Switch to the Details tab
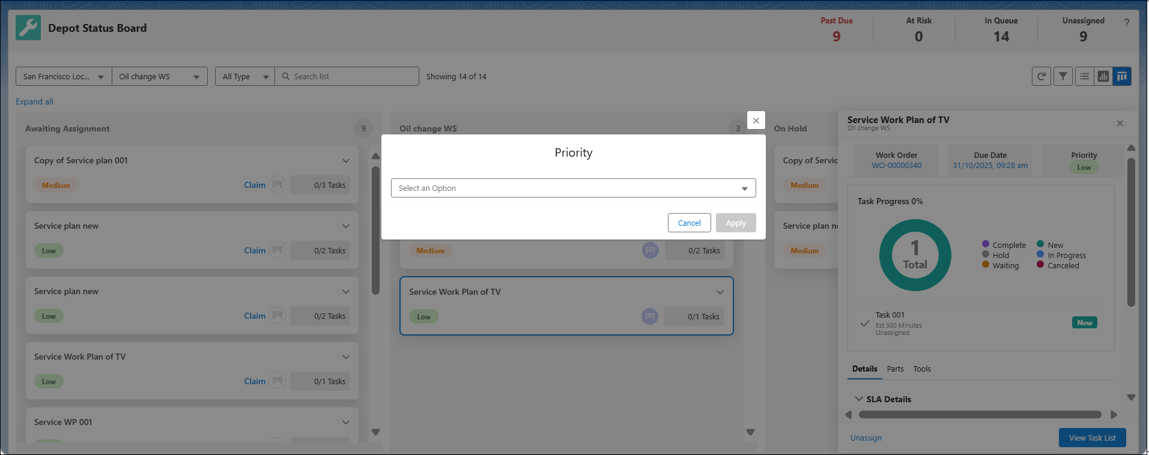This screenshot has width=1149, height=455. (x=864, y=369)
